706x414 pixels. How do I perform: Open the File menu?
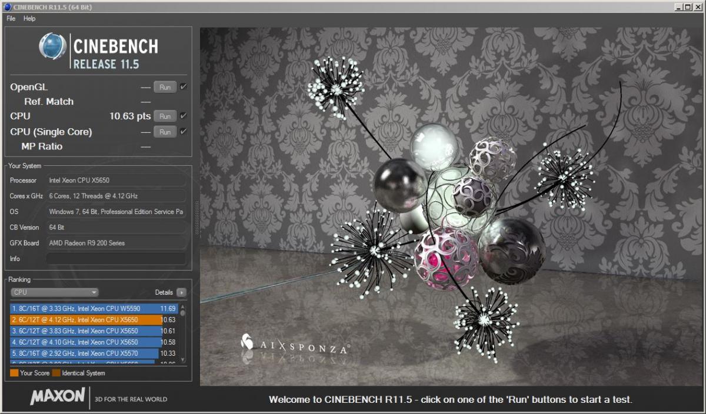(x=11, y=18)
